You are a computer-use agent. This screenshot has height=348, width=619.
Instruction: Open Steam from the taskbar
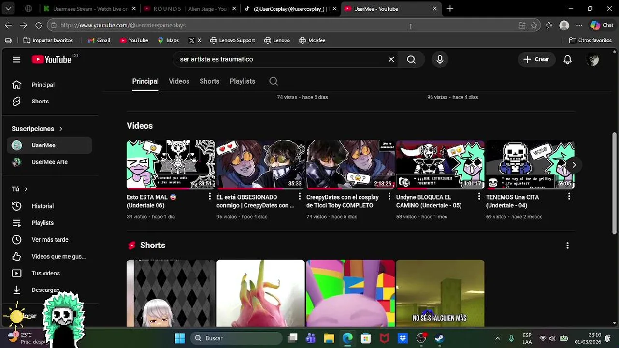[x=439, y=338]
